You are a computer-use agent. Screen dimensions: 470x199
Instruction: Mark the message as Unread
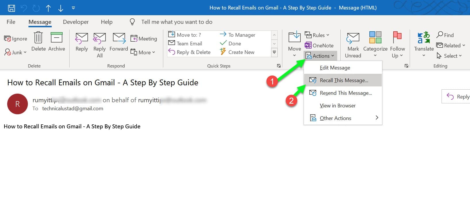pyautogui.click(x=353, y=45)
